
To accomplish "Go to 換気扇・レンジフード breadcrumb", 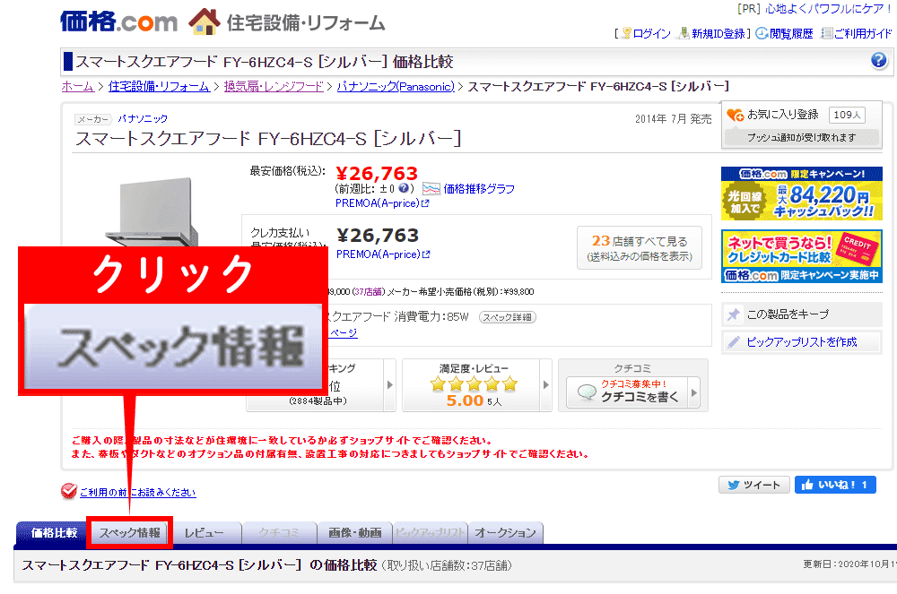I will pos(274,86).
